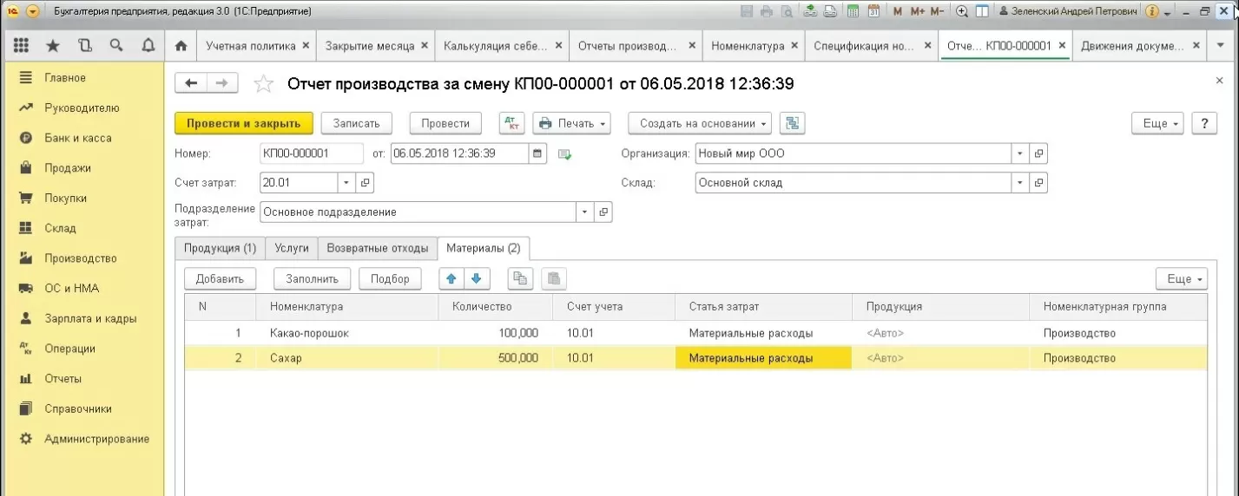Image resolution: width=1239 pixels, height=496 pixels.
Task: Open the round 1C main menu dropdown
Action: [33, 11]
